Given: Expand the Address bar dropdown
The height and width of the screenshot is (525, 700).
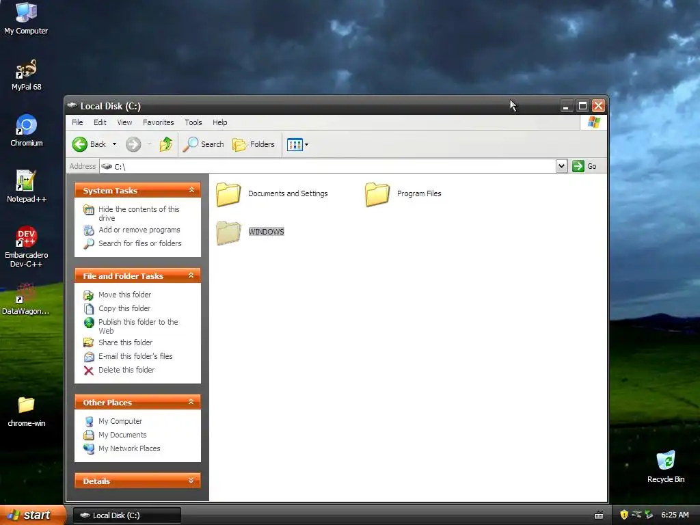Looking at the screenshot, I should click(x=561, y=166).
